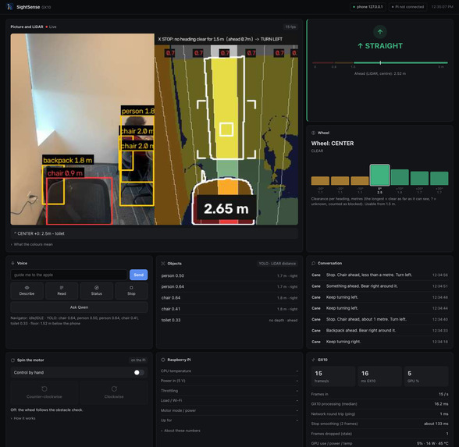Hit the Stop square button
Screen dimensions: 459x447
click(x=131, y=291)
